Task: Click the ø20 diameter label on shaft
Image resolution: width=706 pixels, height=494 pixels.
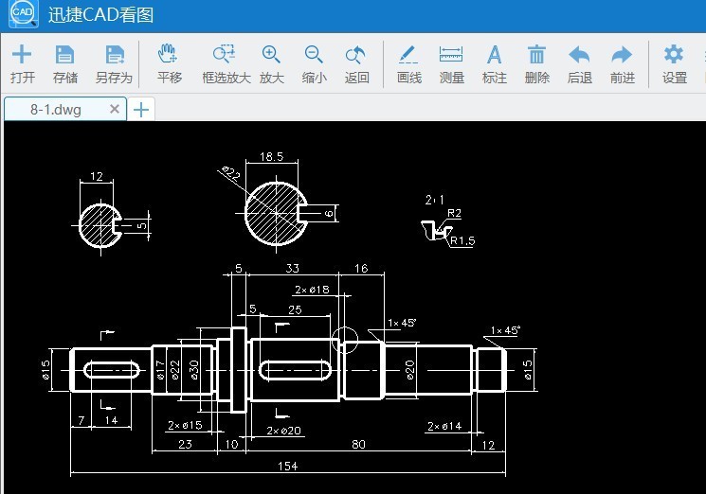Action: click(x=409, y=370)
